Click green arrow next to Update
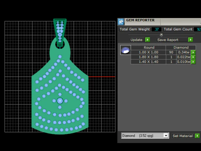The width and height of the screenshot is (201, 151). (x=147, y=40)
